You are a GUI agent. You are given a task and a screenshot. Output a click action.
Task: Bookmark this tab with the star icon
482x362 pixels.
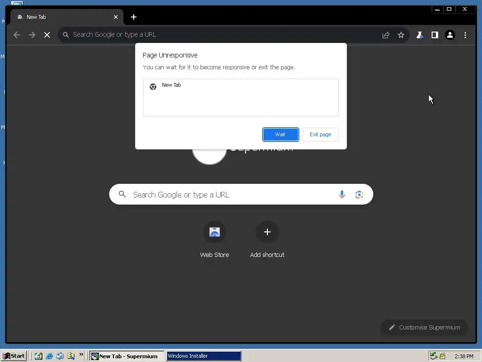pos(401,35)
